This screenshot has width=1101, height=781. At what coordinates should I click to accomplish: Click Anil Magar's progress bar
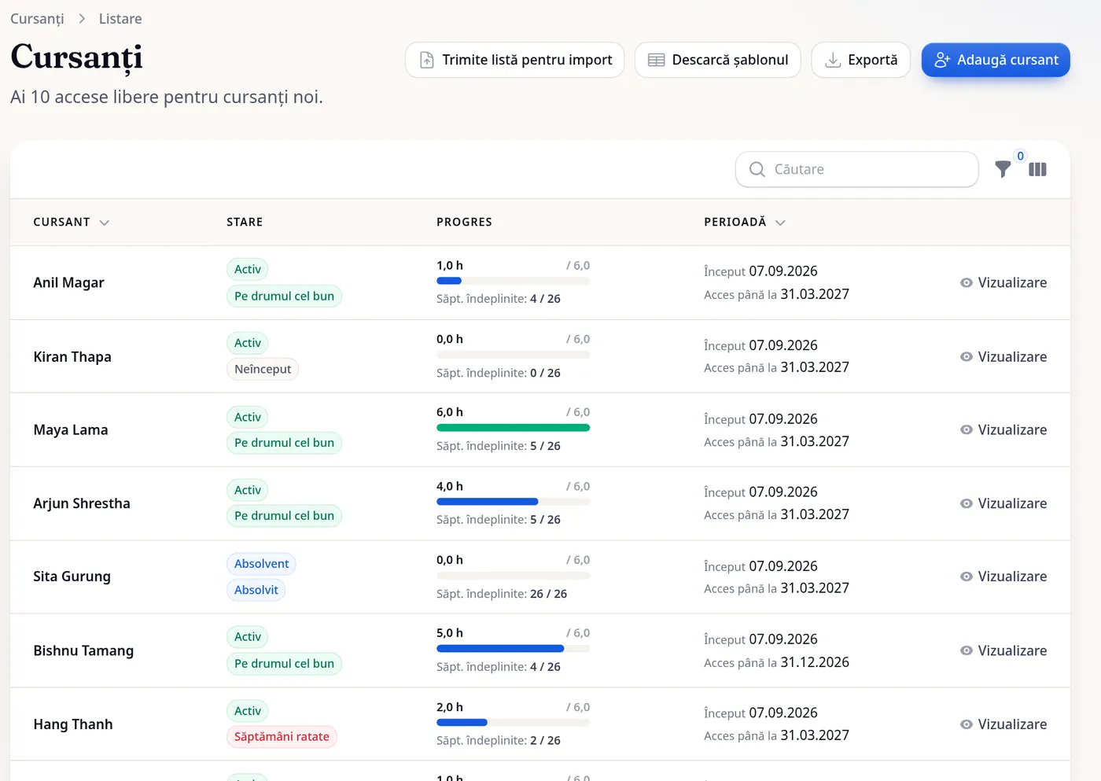(x=514, y=281)
